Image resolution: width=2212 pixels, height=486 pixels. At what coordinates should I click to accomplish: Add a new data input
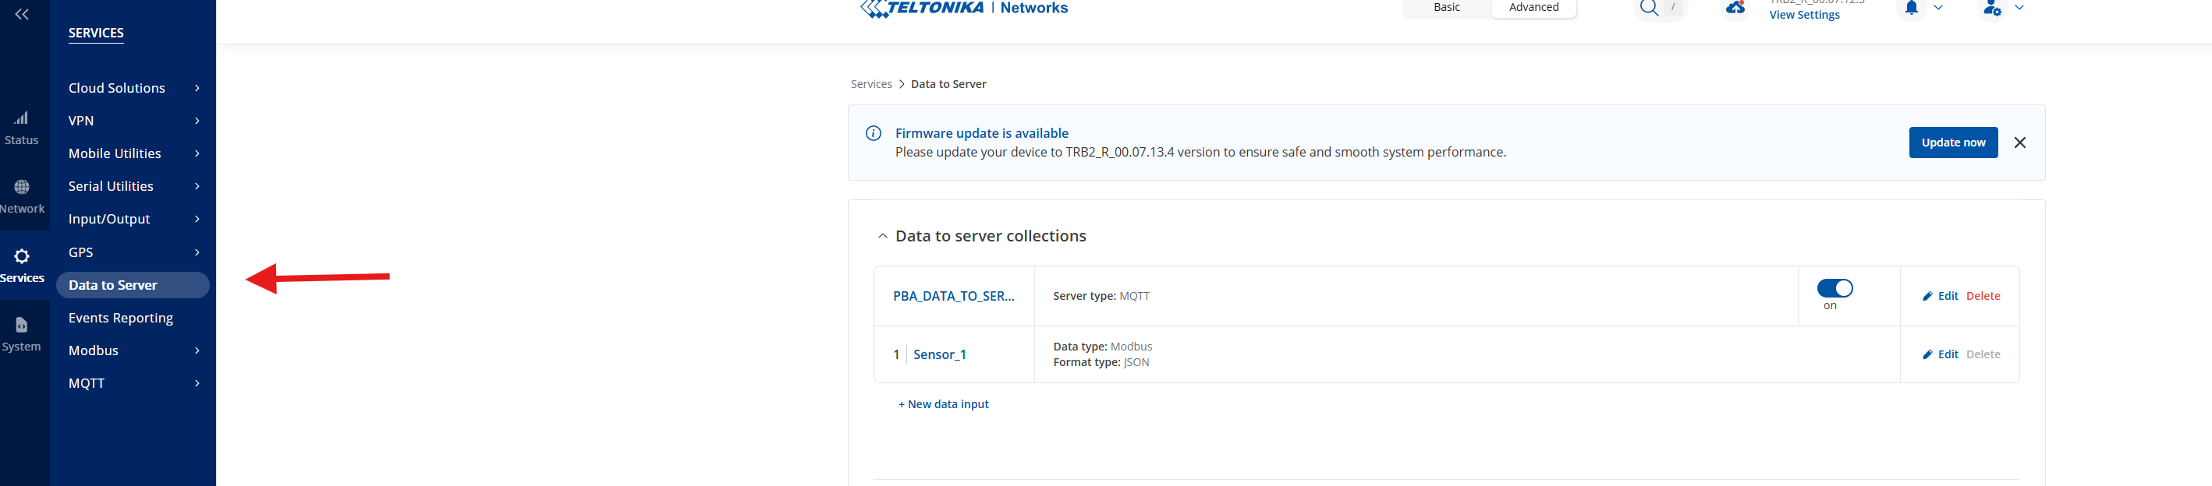(943, 403)
